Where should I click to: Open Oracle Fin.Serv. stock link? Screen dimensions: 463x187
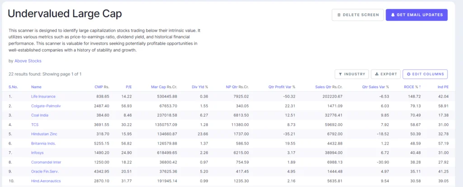pos(44,171)
